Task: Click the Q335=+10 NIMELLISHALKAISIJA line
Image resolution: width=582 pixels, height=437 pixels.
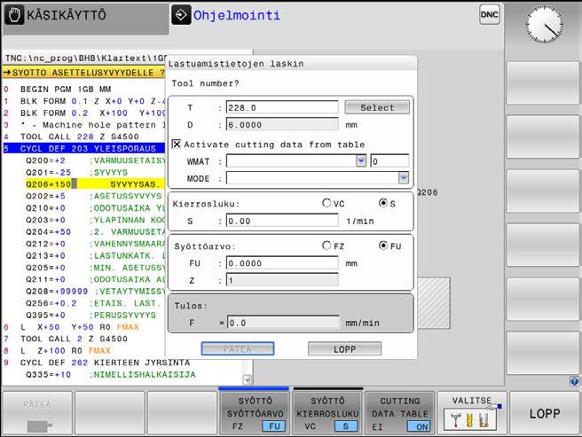Action: (111, 374)
